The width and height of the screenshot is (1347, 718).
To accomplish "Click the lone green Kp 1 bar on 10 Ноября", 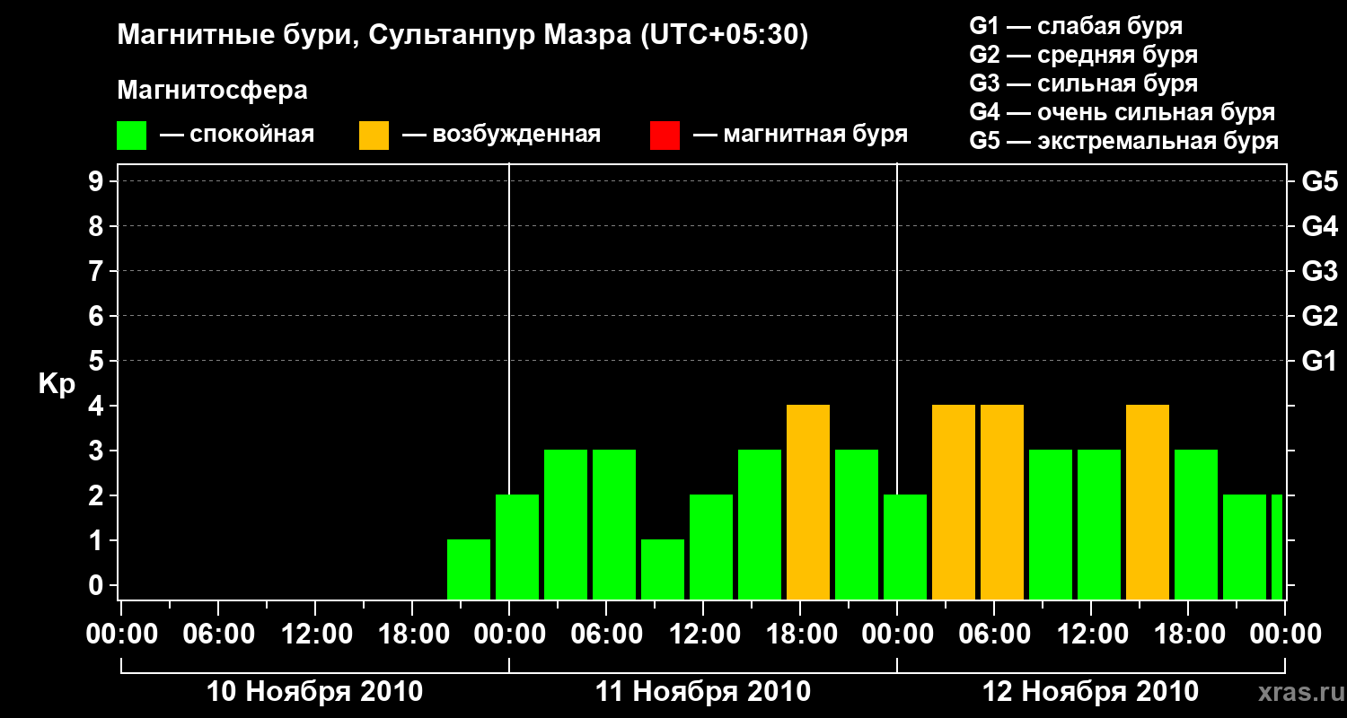I will 469,569.
